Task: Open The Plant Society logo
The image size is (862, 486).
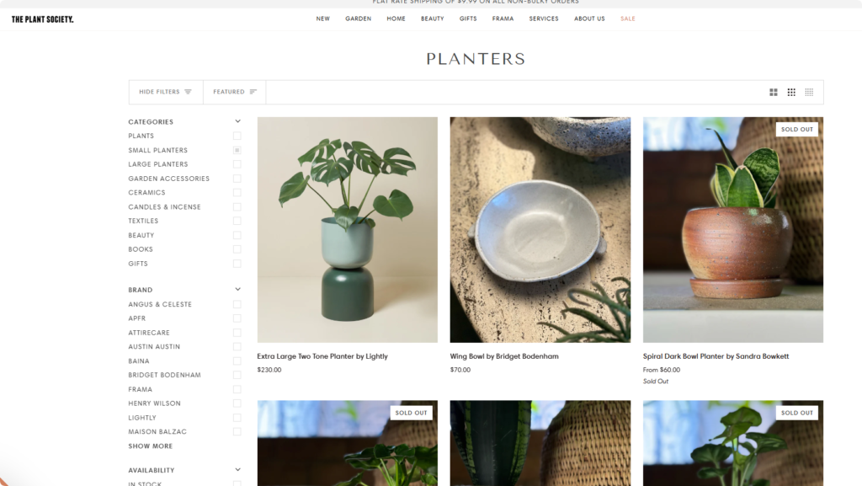Action: click(42, 19)
